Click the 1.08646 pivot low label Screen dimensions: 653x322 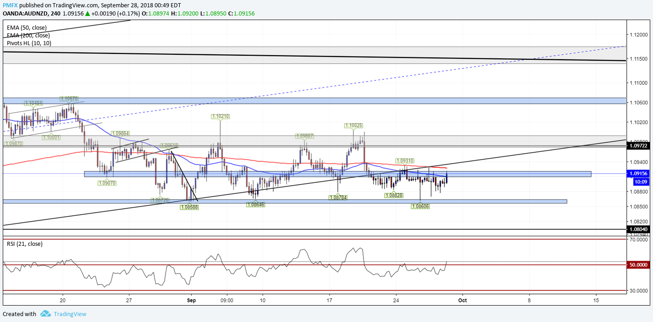coord(256,205)
